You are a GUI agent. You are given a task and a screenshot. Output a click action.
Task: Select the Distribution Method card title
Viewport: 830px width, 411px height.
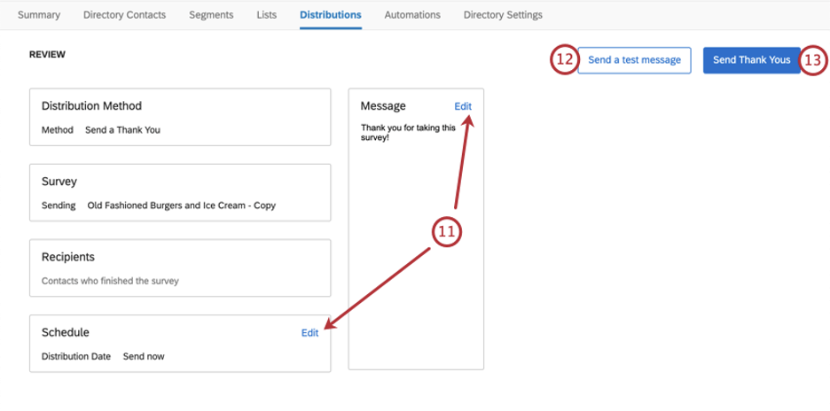[x=91, y=105]
